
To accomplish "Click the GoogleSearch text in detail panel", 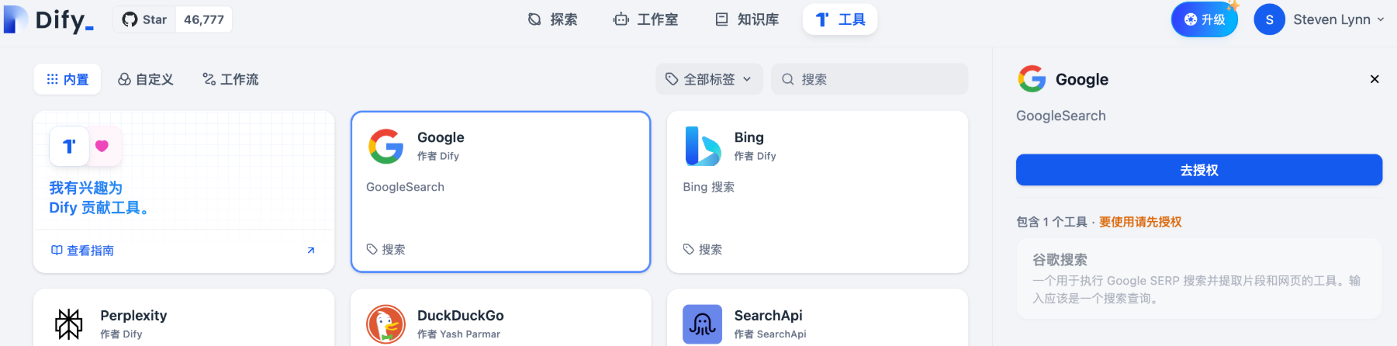I will point(1061,116).
